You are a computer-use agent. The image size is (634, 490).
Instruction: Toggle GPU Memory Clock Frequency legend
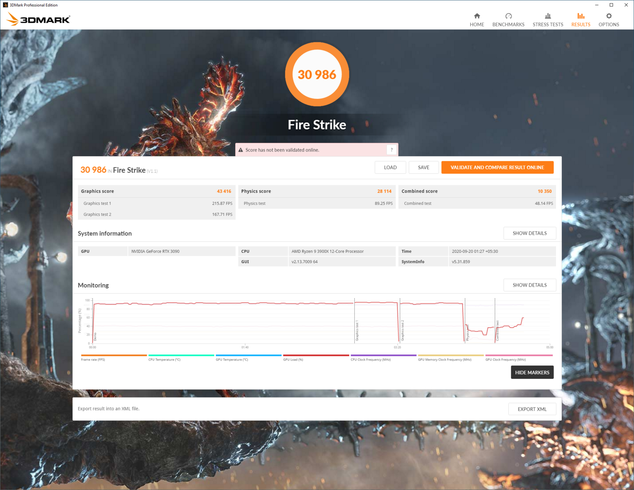click(x=451, y=358)
